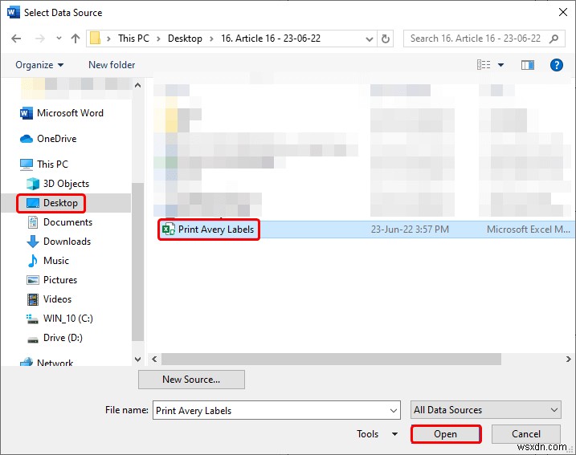Screen dimensions: 576x455
Task: Click This PC monitor icon
Action: coord(26,165)
